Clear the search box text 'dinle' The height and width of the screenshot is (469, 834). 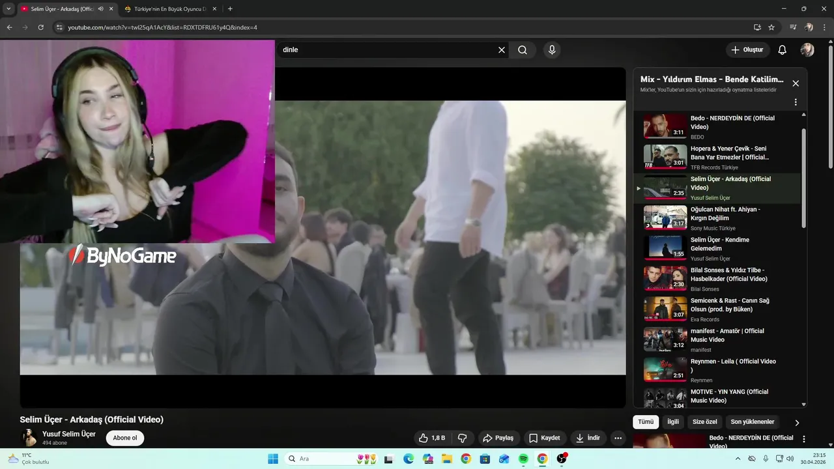point(502,50)
